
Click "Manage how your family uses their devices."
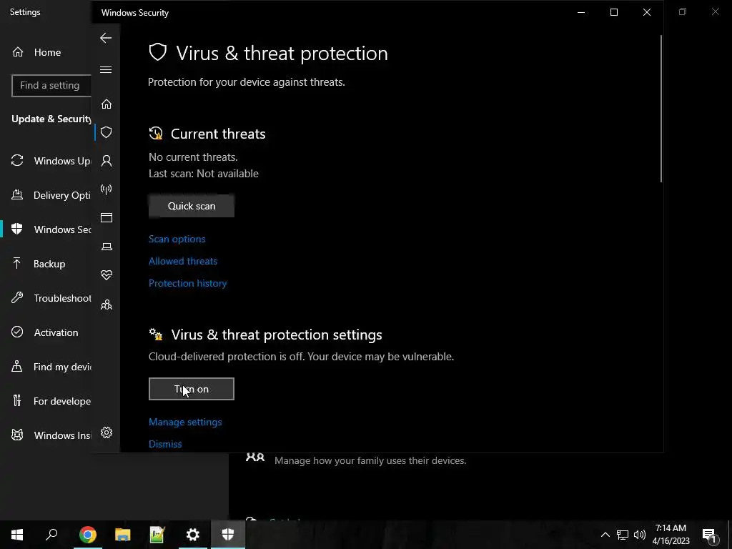[370, 461]
